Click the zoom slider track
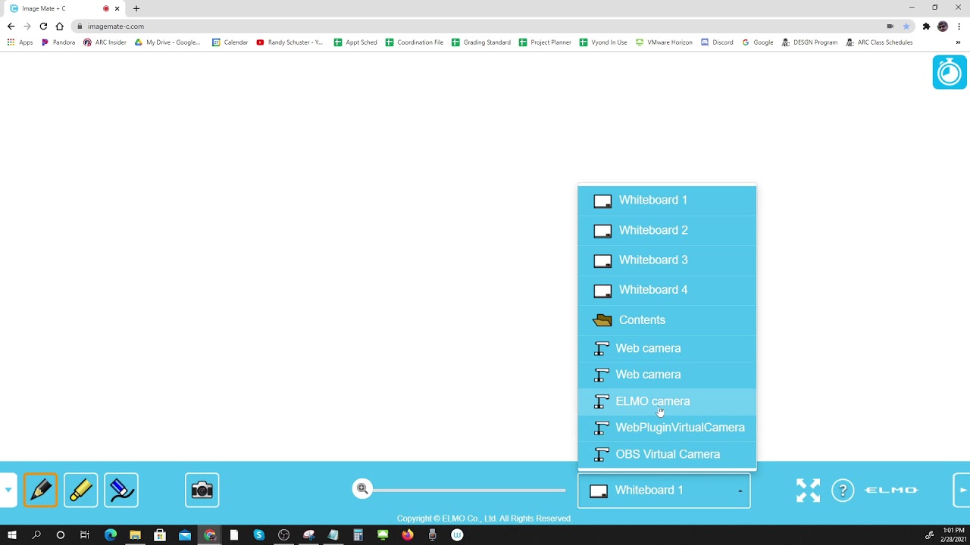 coord(468,490)
